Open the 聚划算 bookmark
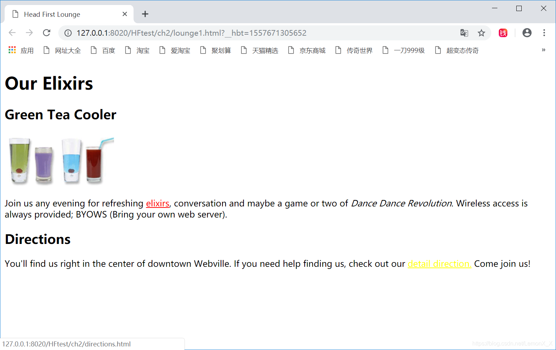 pos(216,50)
